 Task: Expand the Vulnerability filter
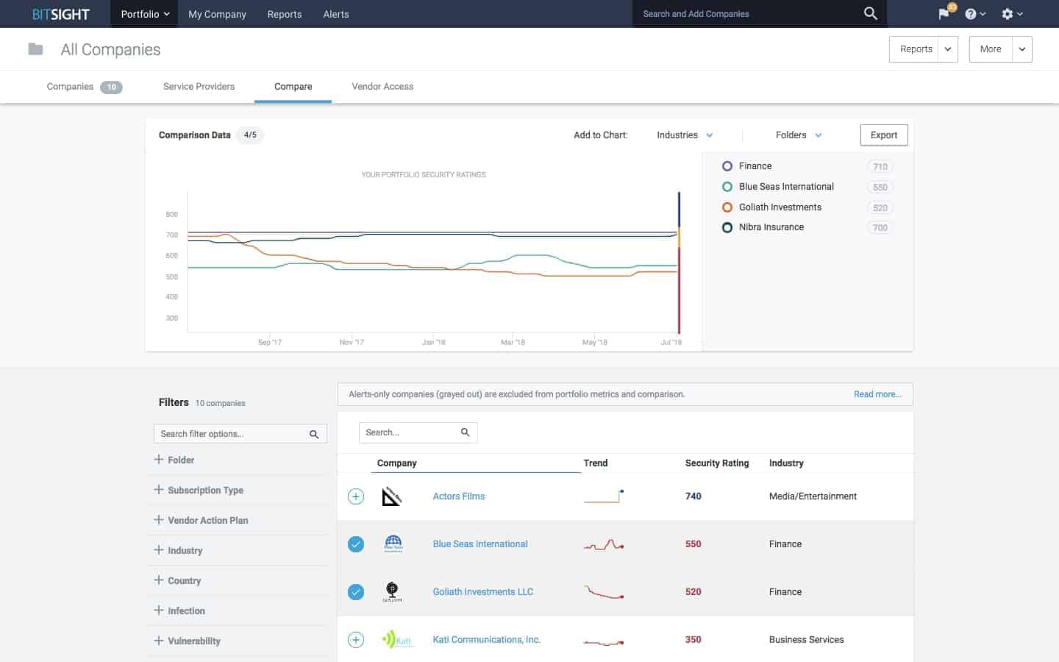(x=187, y=641)
